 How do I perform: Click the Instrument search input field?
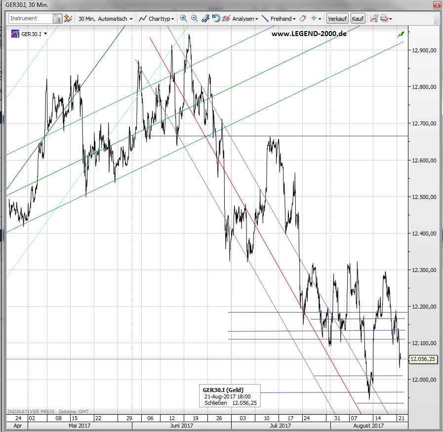point(31,18)
